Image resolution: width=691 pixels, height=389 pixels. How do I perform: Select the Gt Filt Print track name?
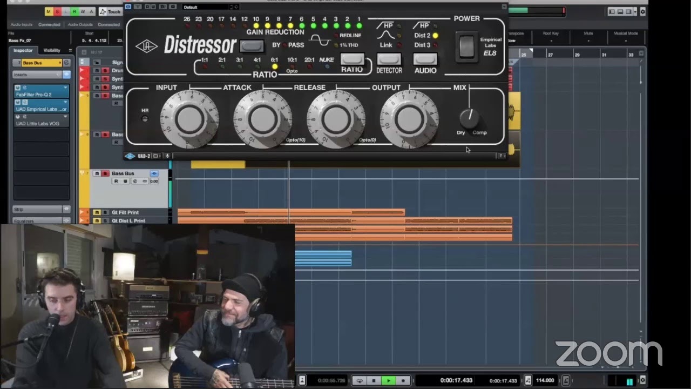[125, 212]
